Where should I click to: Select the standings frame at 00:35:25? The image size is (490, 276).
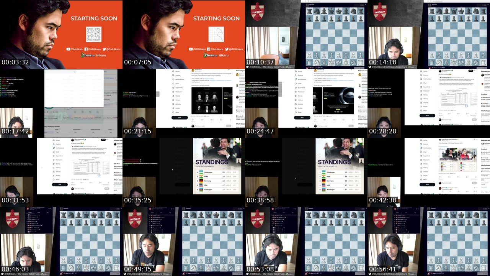(x=184, y=172)
